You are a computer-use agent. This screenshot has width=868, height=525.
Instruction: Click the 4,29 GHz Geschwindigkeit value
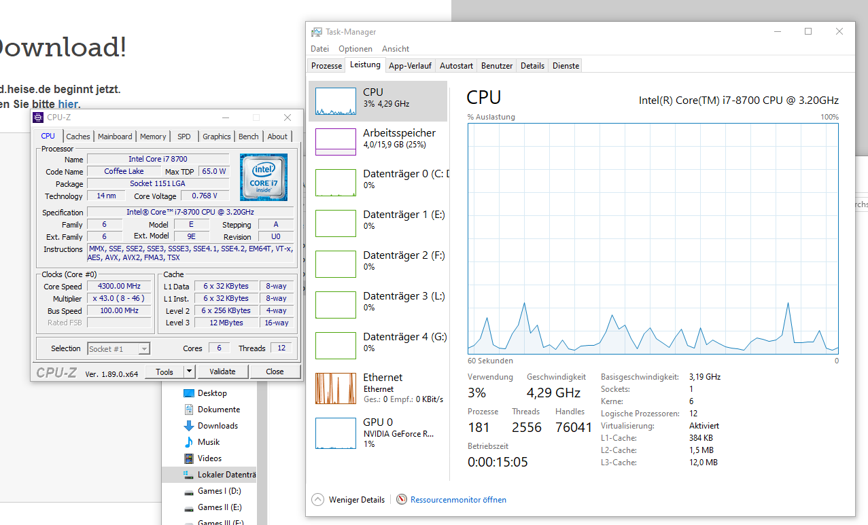(553, 393)
